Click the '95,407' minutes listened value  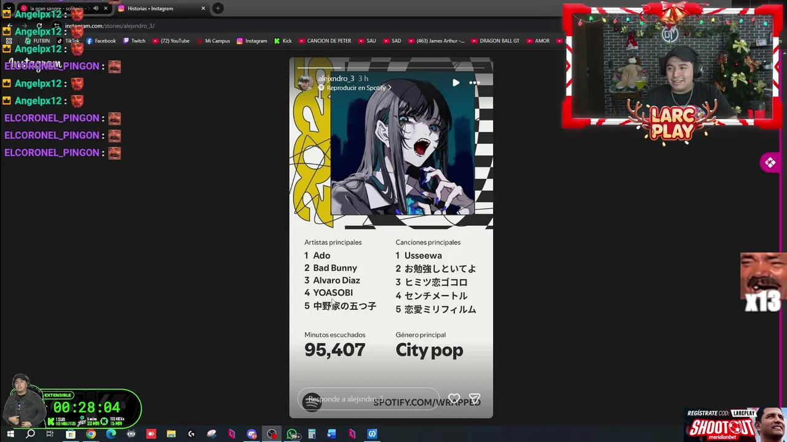(x=334, y=350)
